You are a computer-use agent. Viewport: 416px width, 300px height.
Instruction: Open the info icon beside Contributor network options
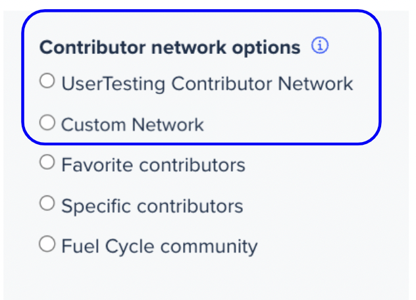[320, 45]
